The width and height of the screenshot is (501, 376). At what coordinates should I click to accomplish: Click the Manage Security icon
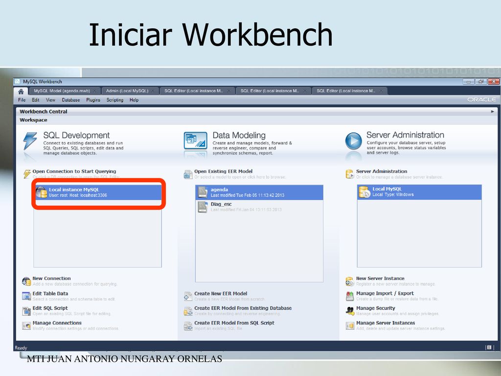pos(350,311)
